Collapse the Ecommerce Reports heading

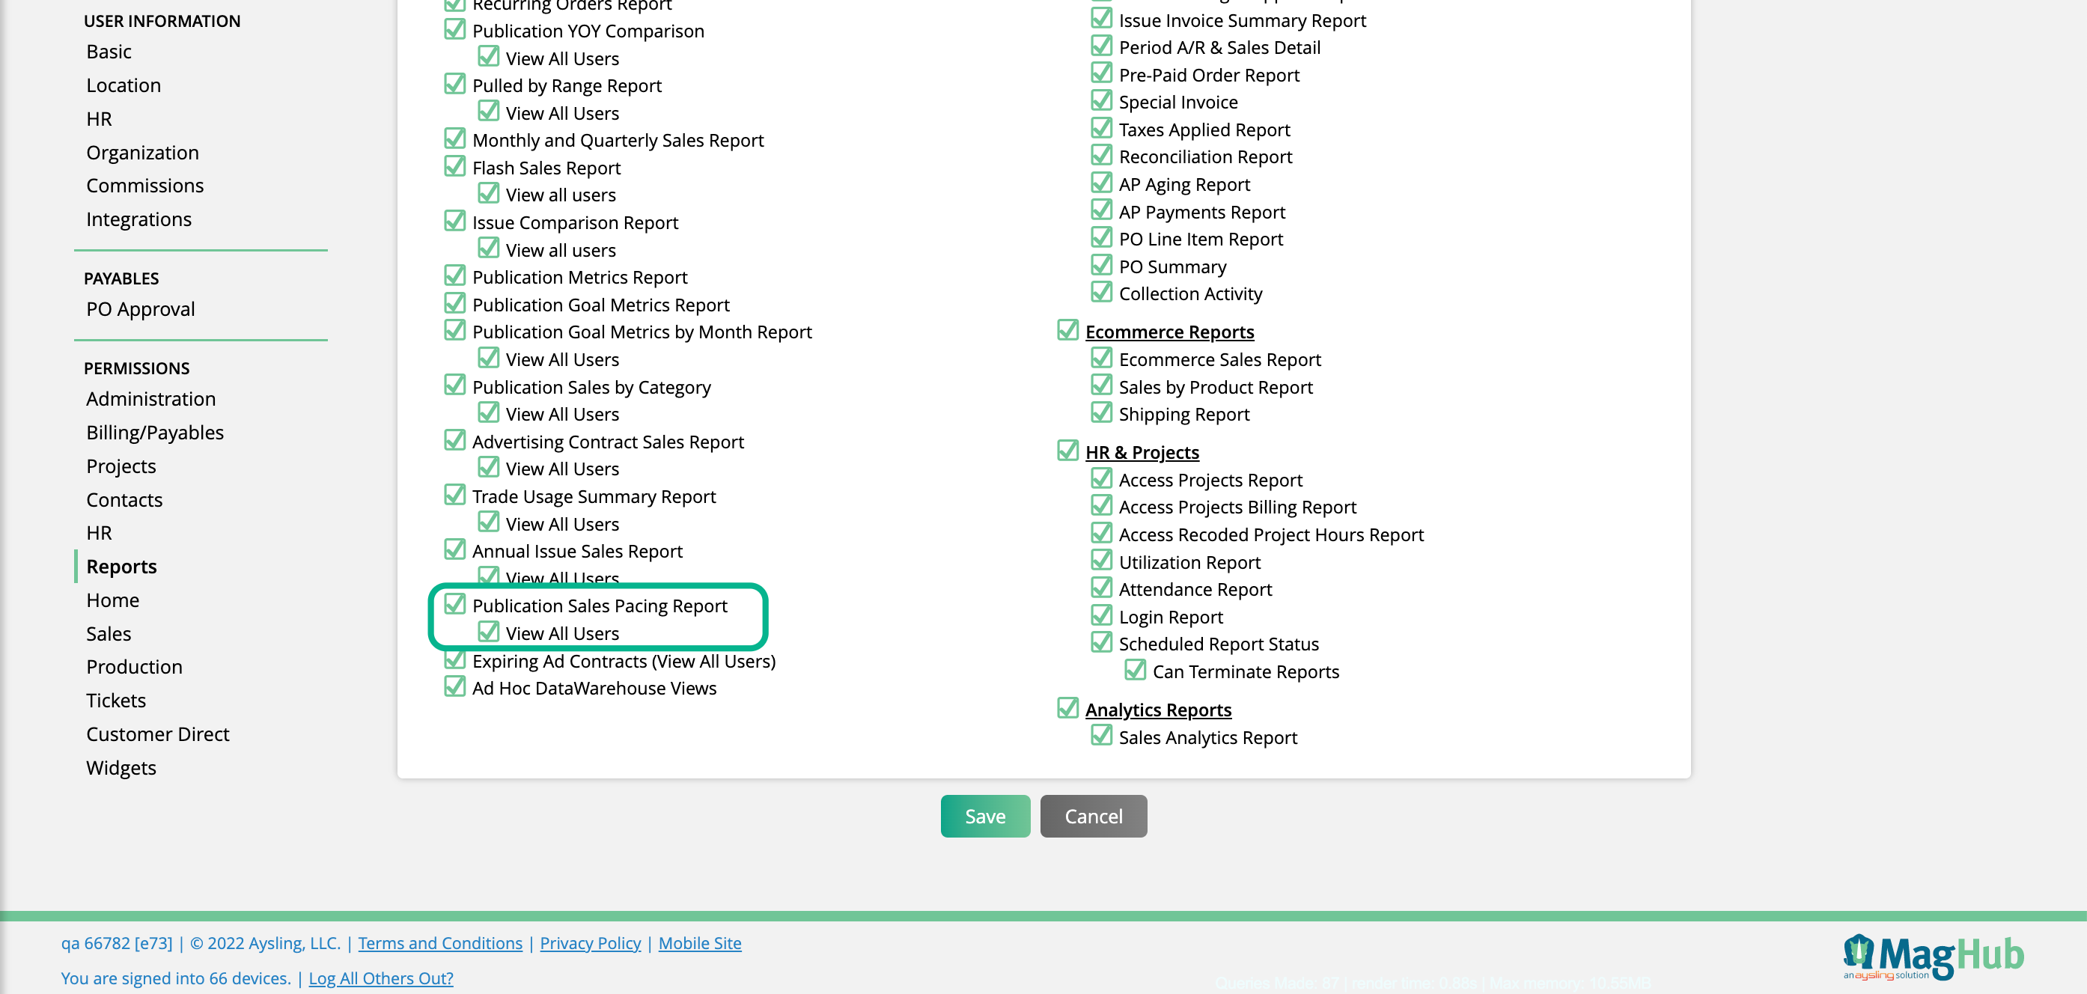(x=1169, y=332)
